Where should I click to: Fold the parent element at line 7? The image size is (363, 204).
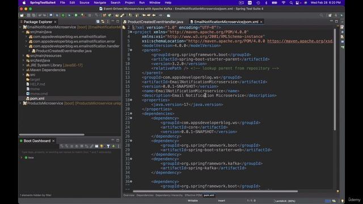coord(131,50)
